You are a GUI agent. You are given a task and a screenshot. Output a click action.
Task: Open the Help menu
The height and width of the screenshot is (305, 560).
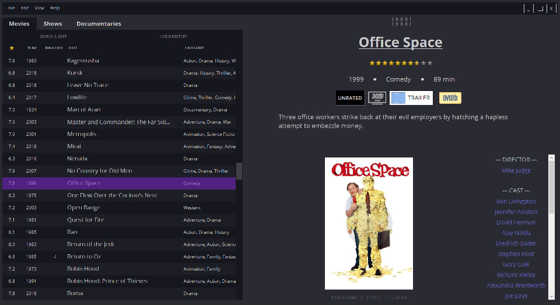(55, 8)
